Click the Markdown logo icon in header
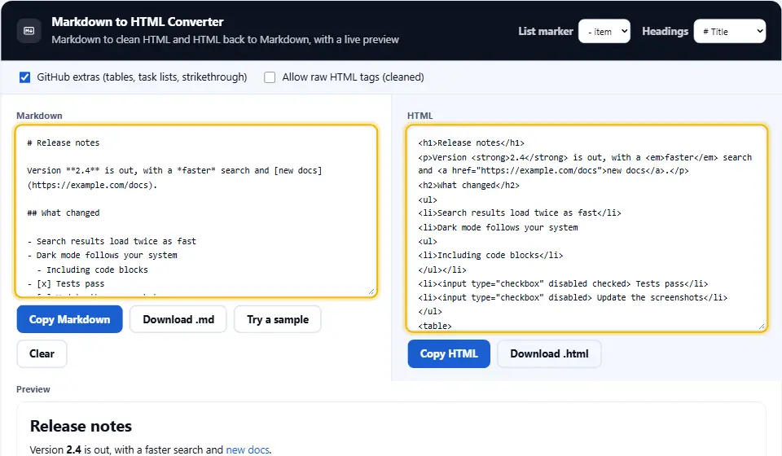 coord(29,31)
